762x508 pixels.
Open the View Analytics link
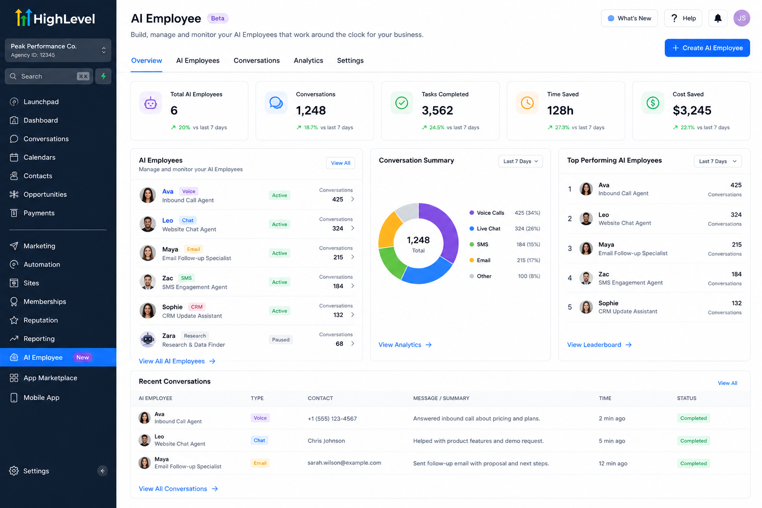[x=405, y=345]
